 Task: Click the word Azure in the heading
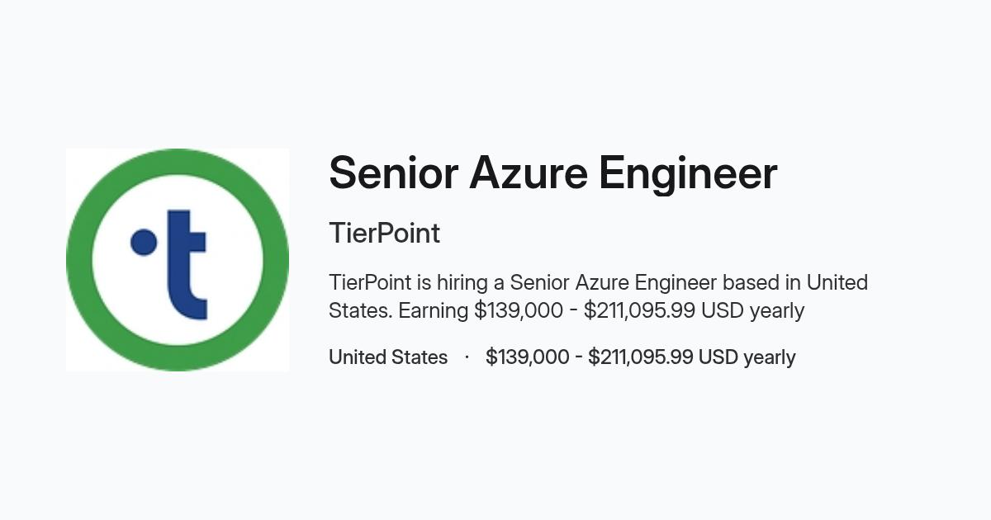[528, 173]
